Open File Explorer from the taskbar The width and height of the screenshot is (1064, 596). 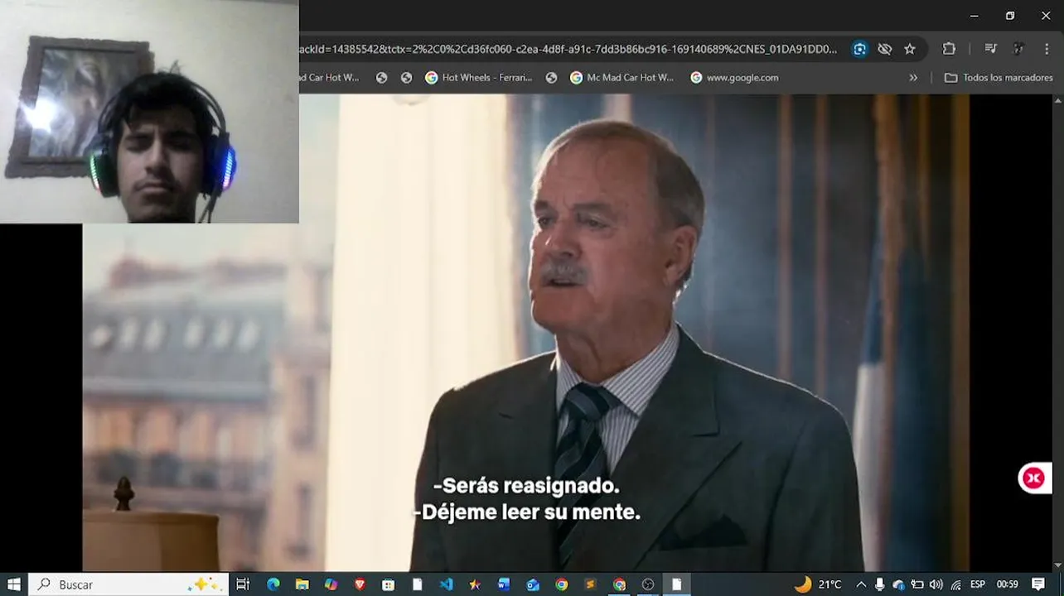(302, 584)
